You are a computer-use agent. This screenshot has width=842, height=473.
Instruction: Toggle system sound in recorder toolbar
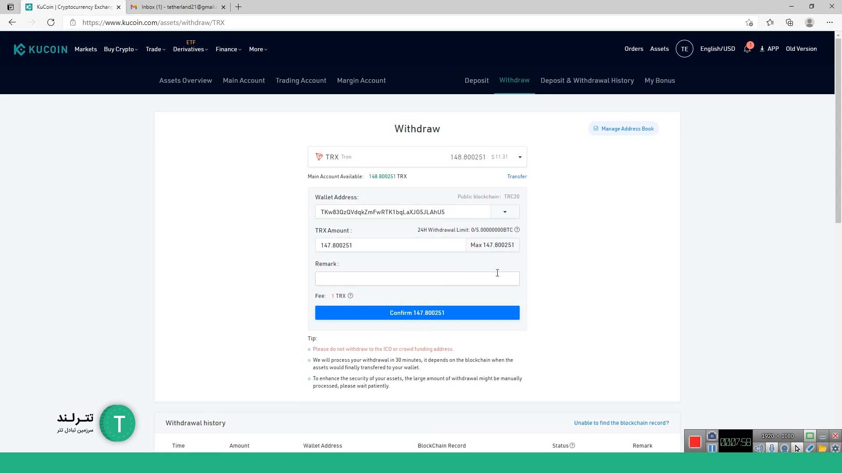759,448
